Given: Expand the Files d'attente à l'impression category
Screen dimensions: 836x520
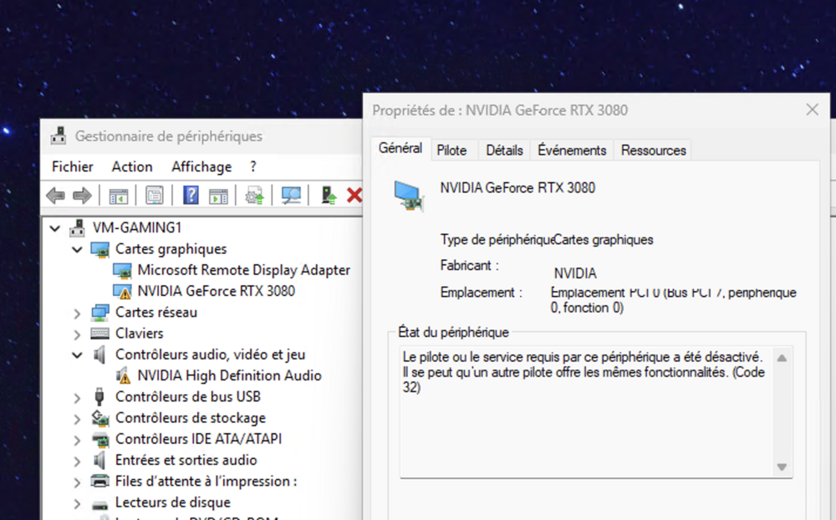Looking at the screenshot, I should (77, 482).
